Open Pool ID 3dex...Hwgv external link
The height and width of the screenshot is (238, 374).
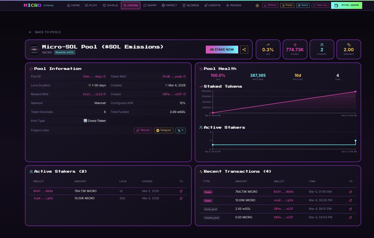[x=94, y=76]
